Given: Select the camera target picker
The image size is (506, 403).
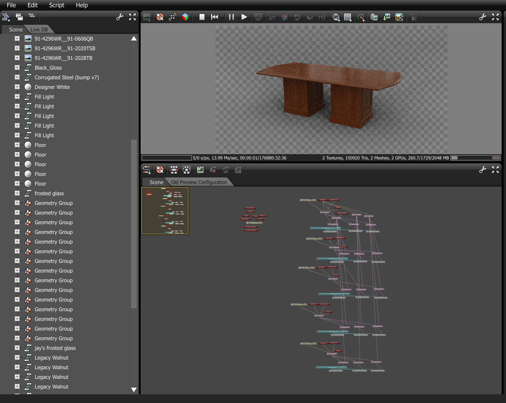Looking at the screenshot, I should 322,17.
